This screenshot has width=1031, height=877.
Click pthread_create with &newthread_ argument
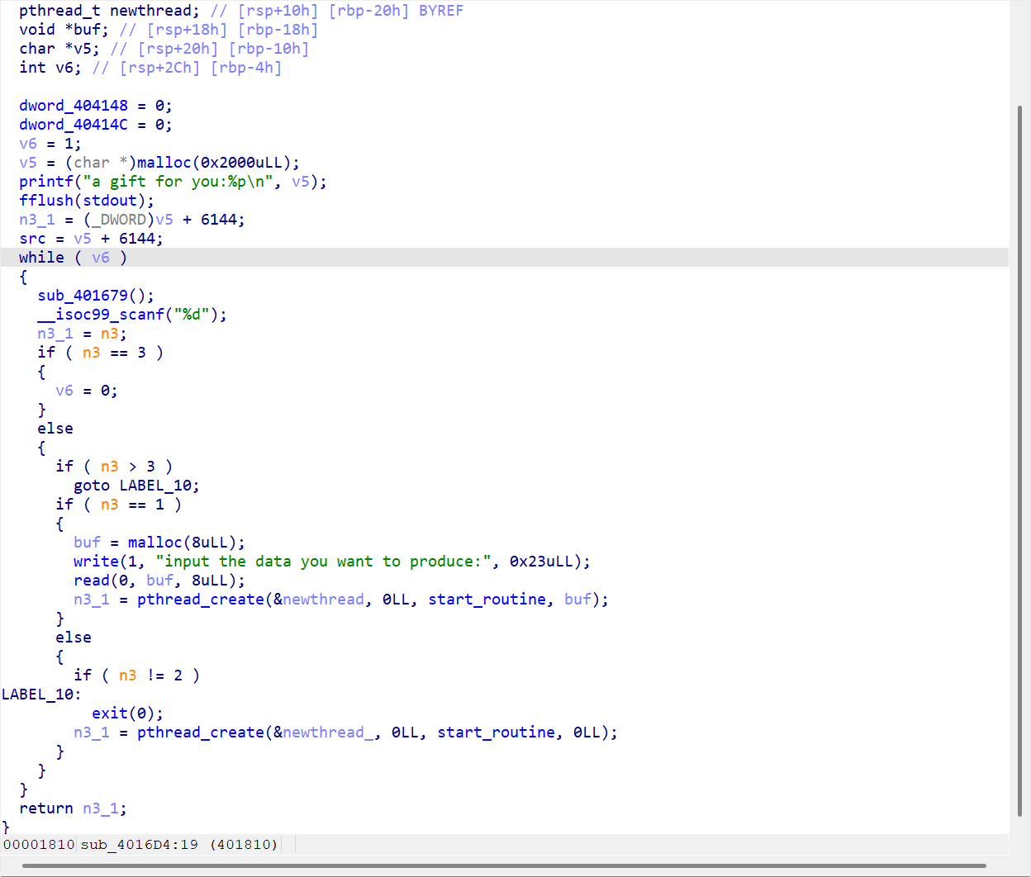[x=378, y=732]
